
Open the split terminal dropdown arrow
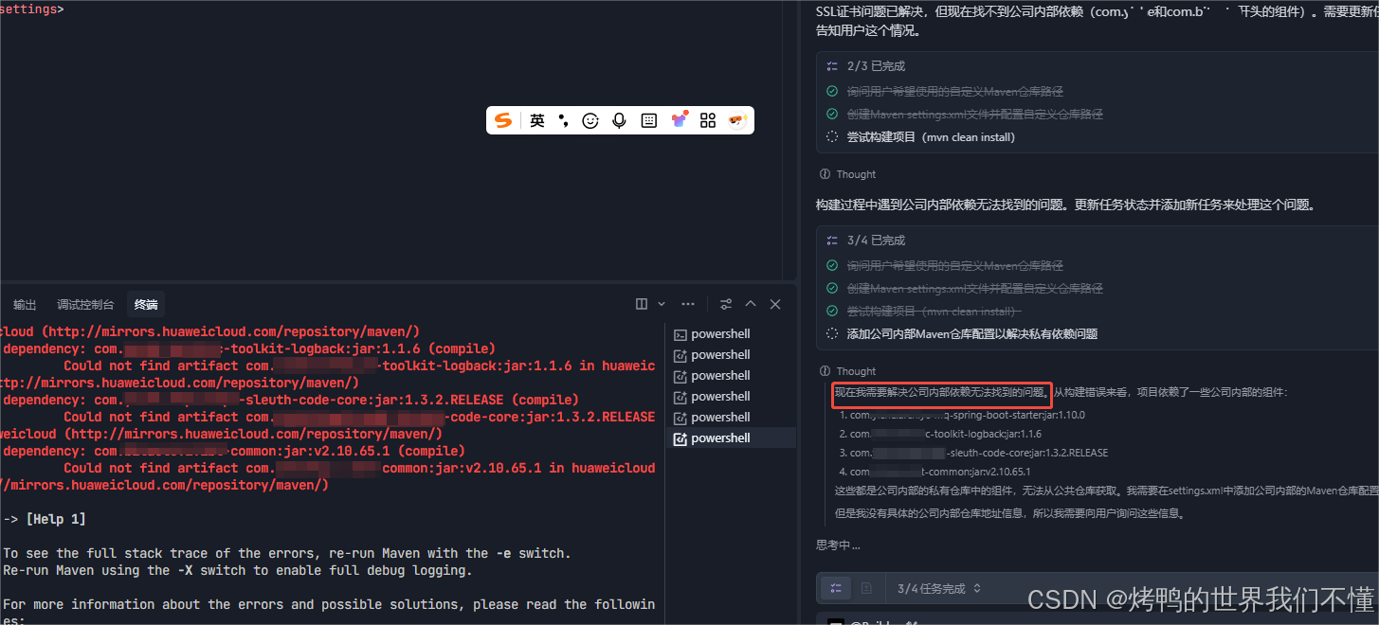[662, 304]
